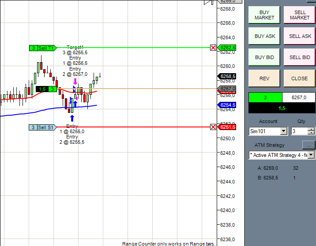The width and height of the screenshot is (316, 246).
Task: Open ATM Strategy settings ellipsis button
Action: 308,145
